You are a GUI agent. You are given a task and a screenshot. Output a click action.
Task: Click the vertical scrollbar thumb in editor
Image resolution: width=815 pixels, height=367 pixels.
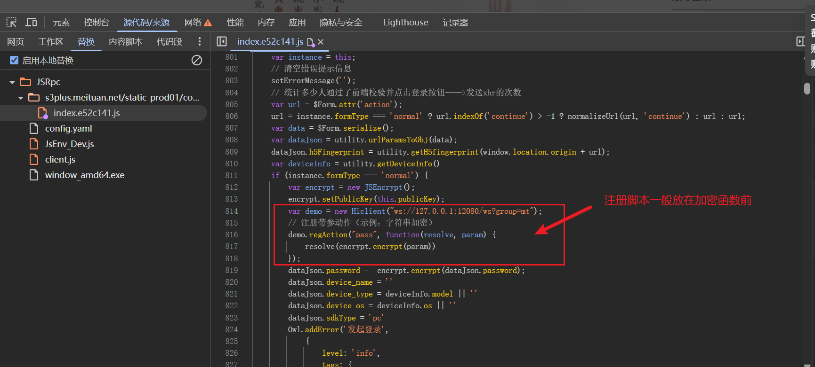pos(807,88)
